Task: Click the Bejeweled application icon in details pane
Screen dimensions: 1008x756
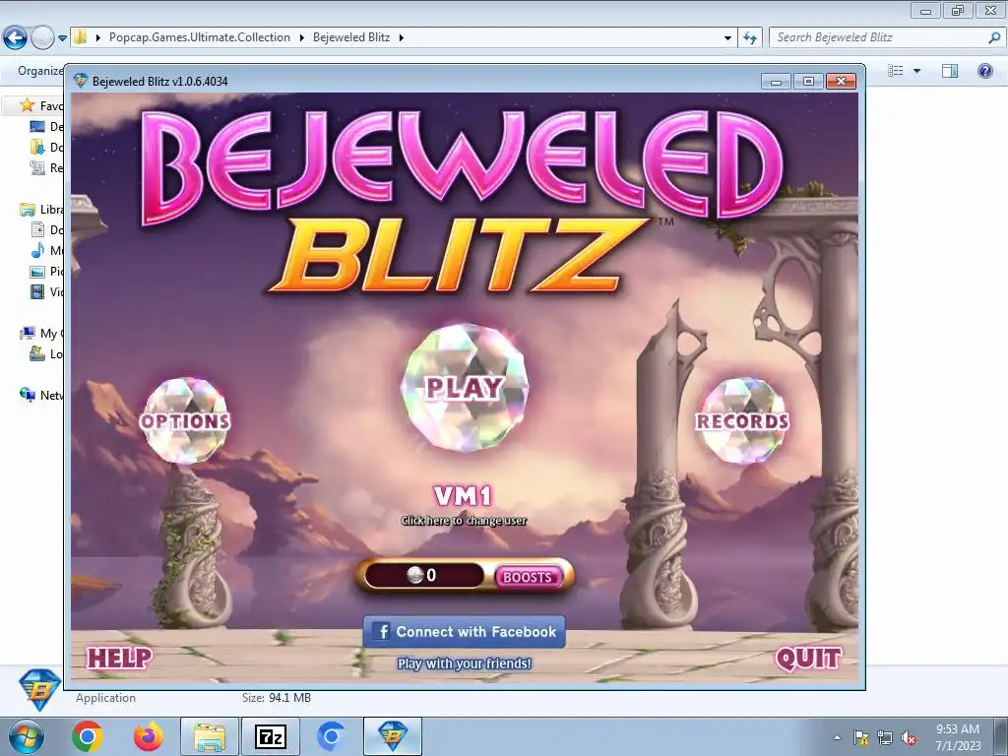Action: tap(39, 689)
